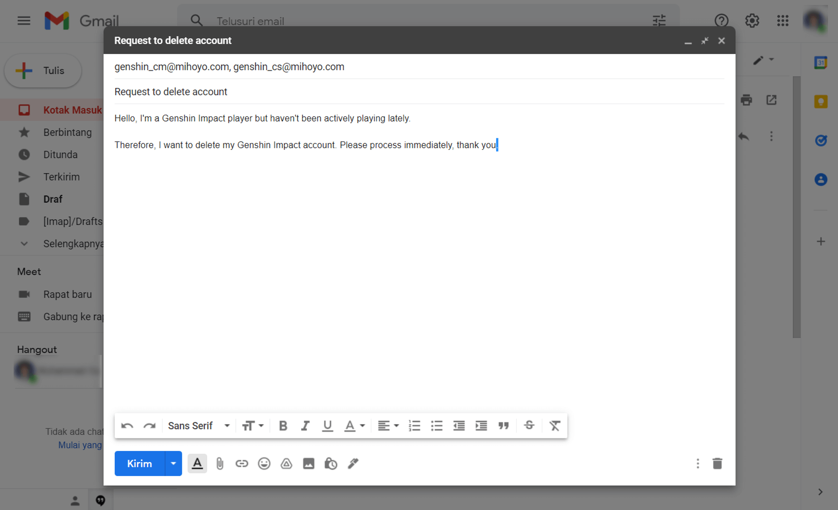Open send options arrow next to Kirim
This screenshot has width=838, height=510.
[x=173, y=463]
